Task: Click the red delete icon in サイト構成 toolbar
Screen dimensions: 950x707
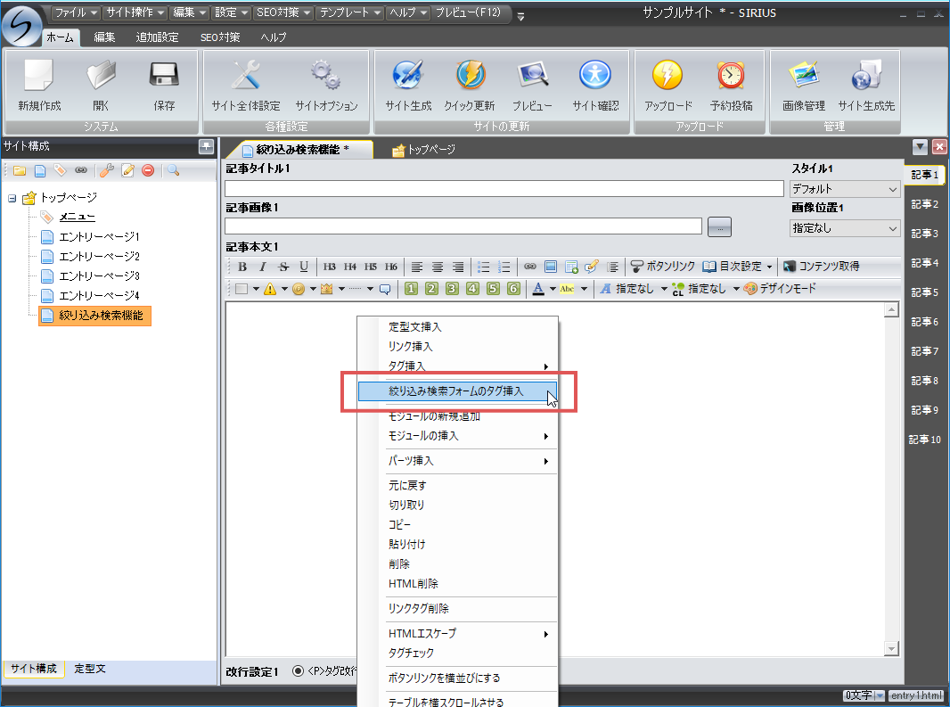Action: pos(148,170)
